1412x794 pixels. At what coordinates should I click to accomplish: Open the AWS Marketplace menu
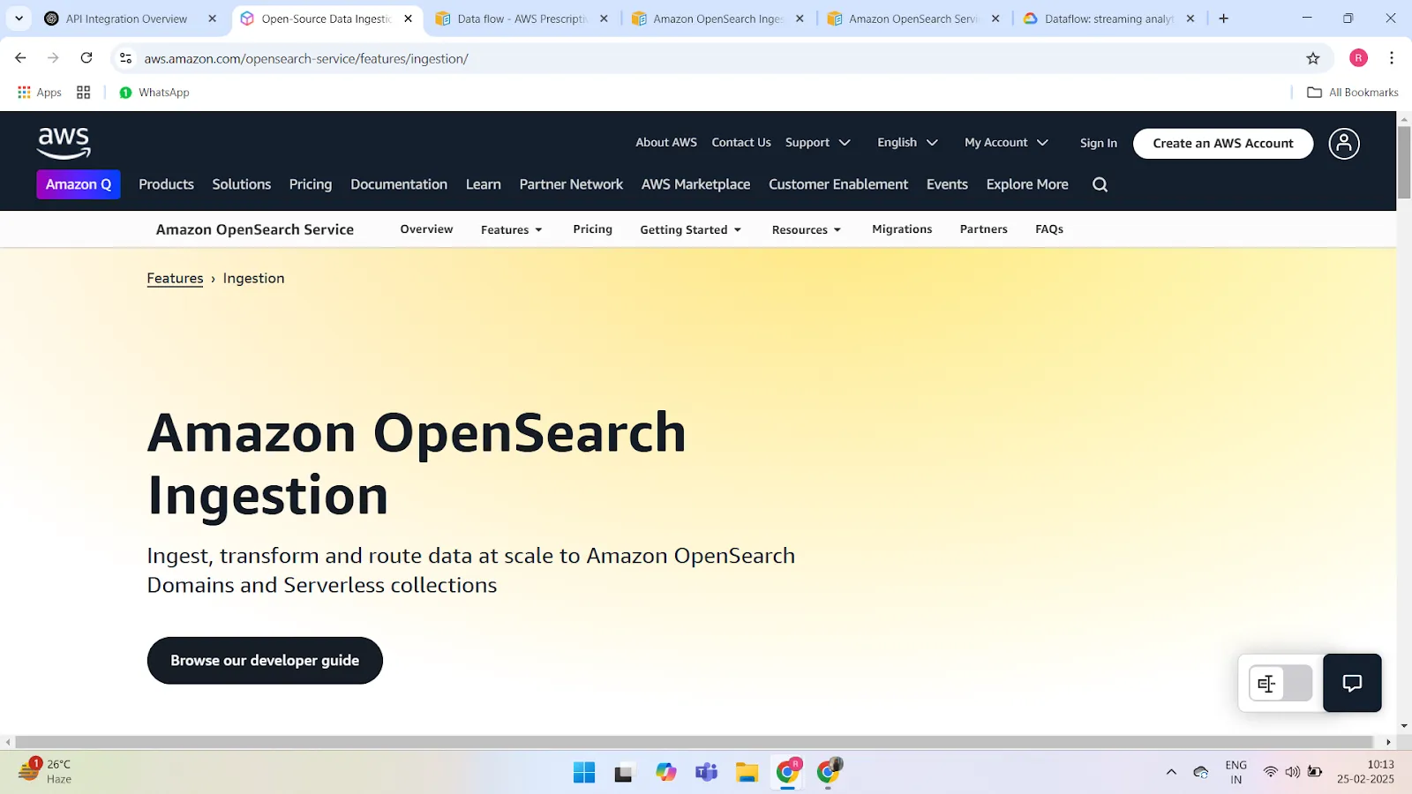point(695,184)
